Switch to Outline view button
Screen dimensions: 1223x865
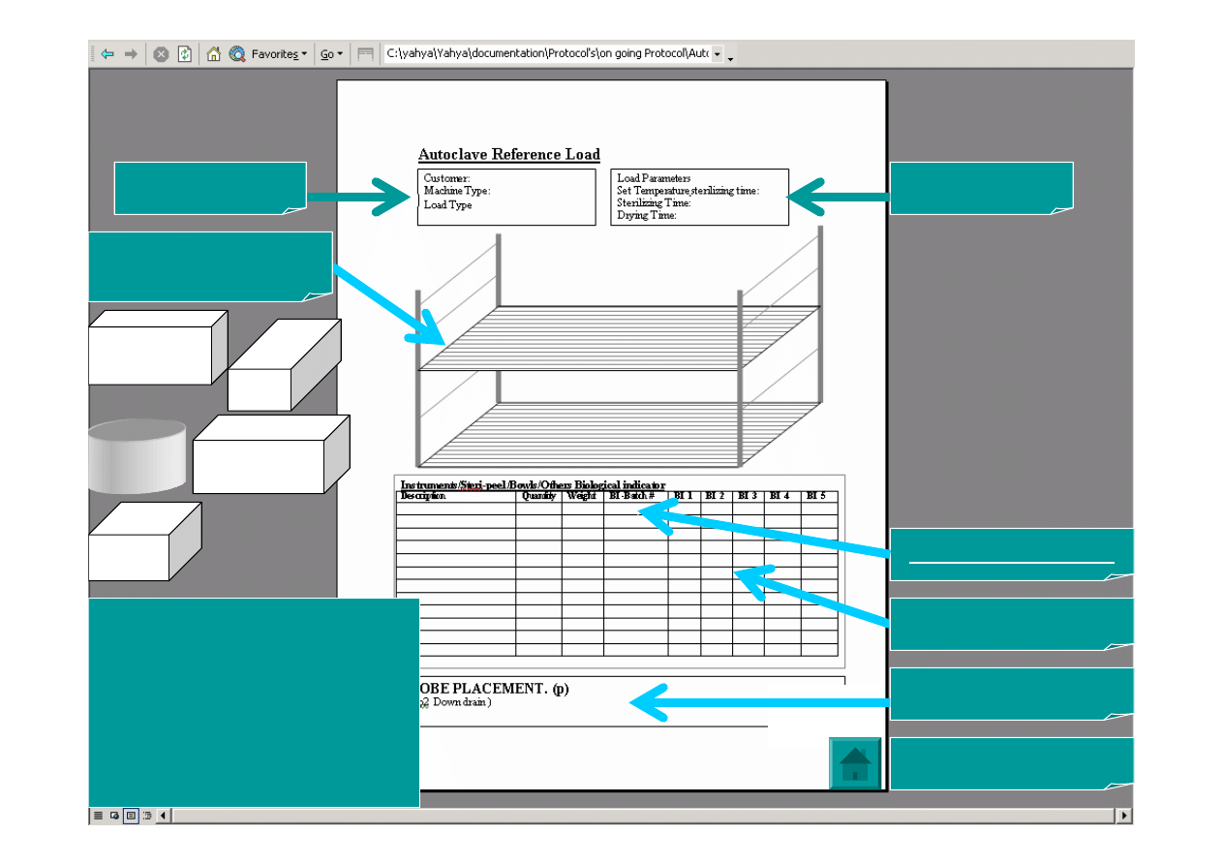pos(147,816)
